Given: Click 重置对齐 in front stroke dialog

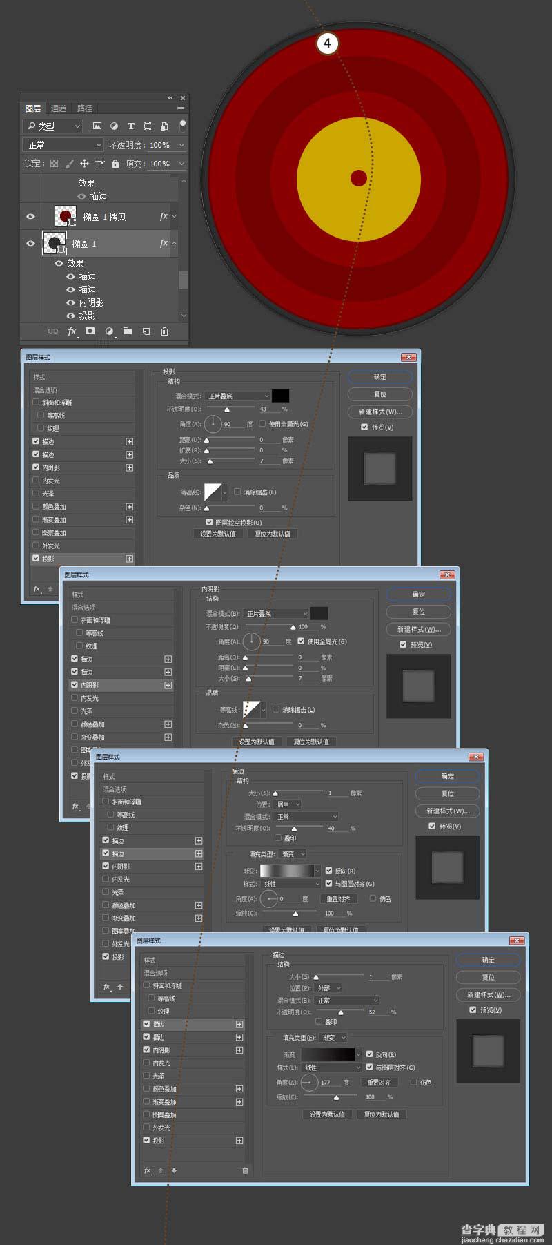Looking at the screenshot, I should 379,1082.
